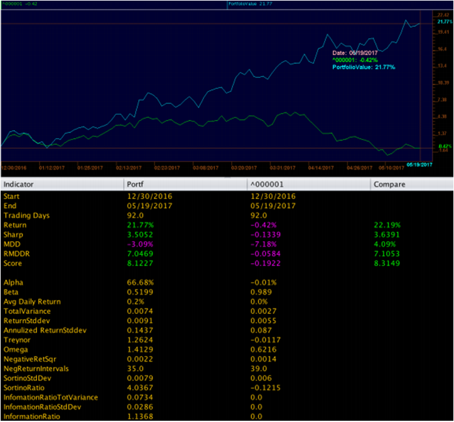This screenshot has height=422, width=454.
Task: Select the 'Start' indicator row label
Action: click(x=11, y=197)
